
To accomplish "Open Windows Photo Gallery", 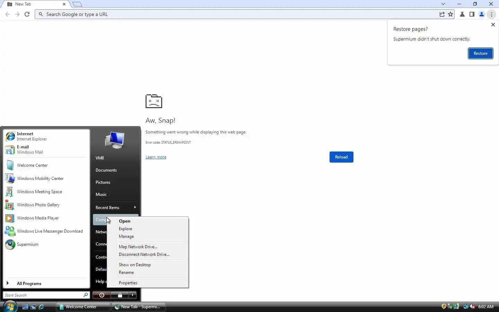I will click(x=46, y=205).
